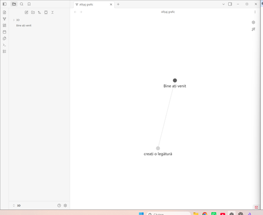
Task: Click the bottom ribbon grid icon
Action: pos(5,52)
